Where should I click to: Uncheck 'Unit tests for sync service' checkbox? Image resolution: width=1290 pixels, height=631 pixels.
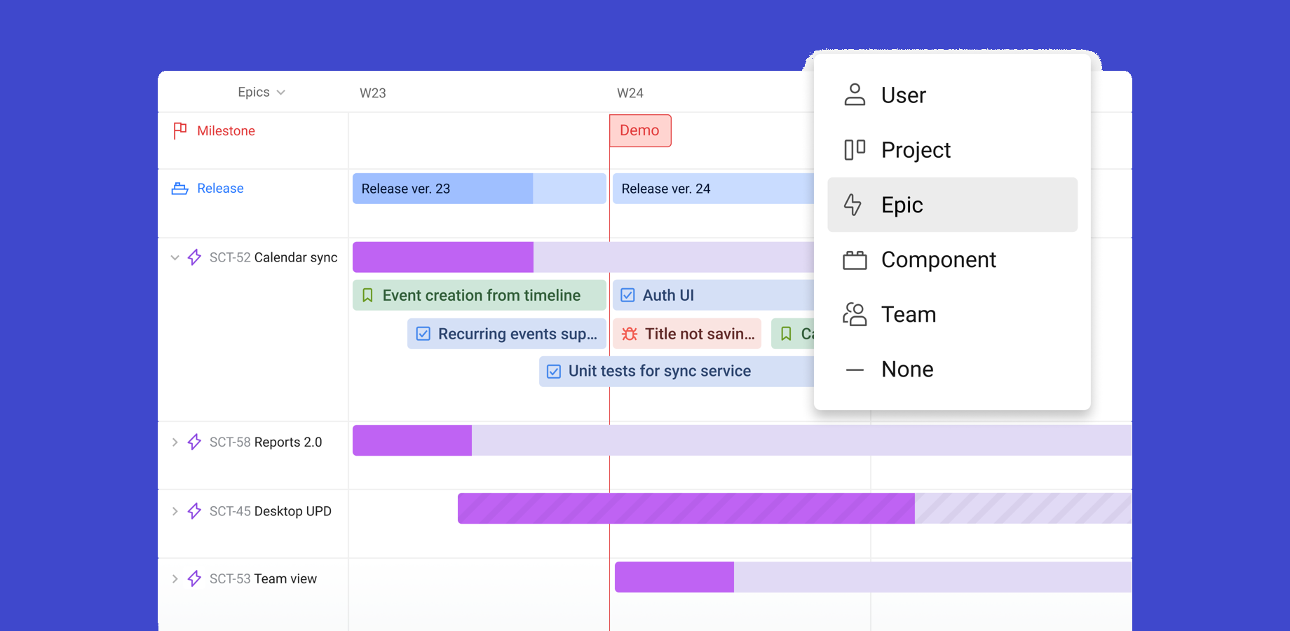click(x=554, y=371)
